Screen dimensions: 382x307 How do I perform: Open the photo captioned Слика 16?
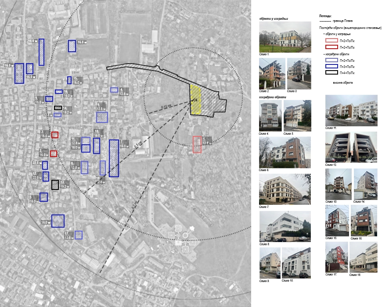[364, 221]
